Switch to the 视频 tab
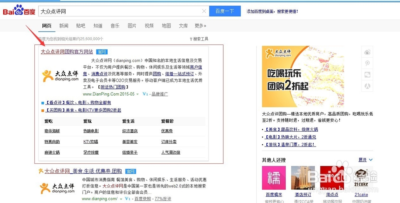The image size is (400, 203). pyautogui.click(x=149, y=26)
